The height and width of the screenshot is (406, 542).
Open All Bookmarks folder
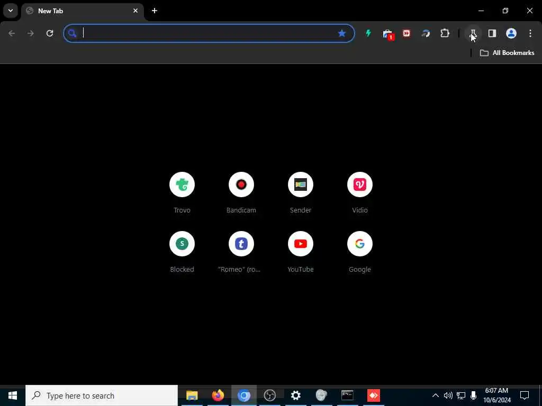[x=507, y=53]
